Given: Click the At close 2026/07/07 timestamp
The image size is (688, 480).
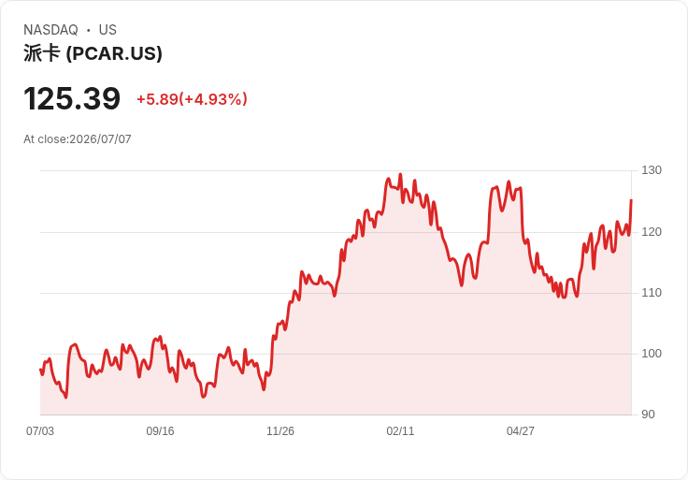Looking at the screenshot, I should pos(78,139).
